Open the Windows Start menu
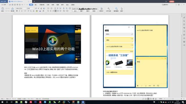The image size is (186, 104). [x=2, y=102]
